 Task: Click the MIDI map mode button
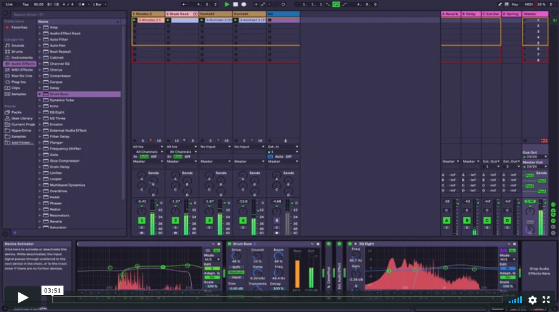click(x=529, y=4)
